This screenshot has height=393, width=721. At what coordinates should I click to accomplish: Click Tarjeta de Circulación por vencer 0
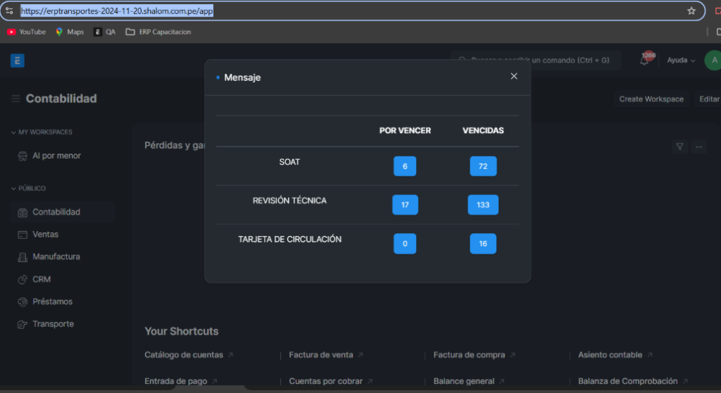pos(405,244)
